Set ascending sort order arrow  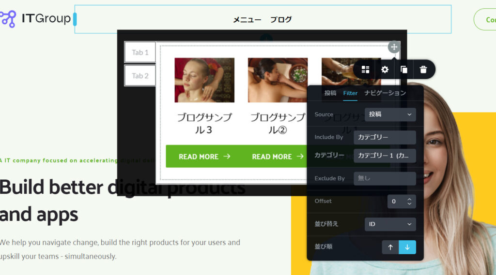point(390,247)
